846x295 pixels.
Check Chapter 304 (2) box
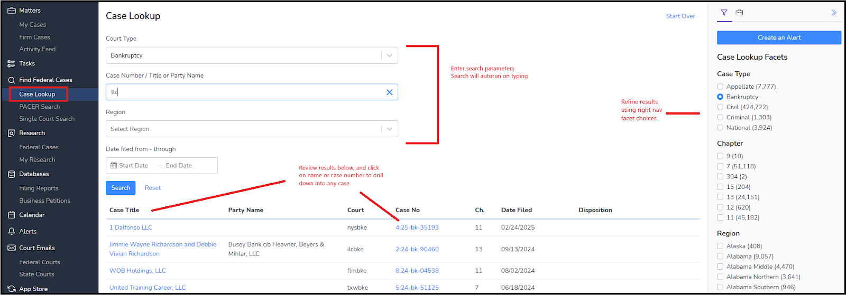tap(720, 177)
